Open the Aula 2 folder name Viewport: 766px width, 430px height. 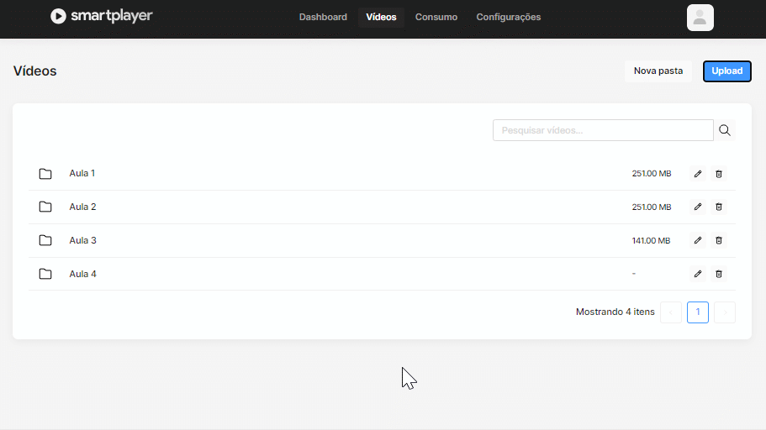click(82, 207)
